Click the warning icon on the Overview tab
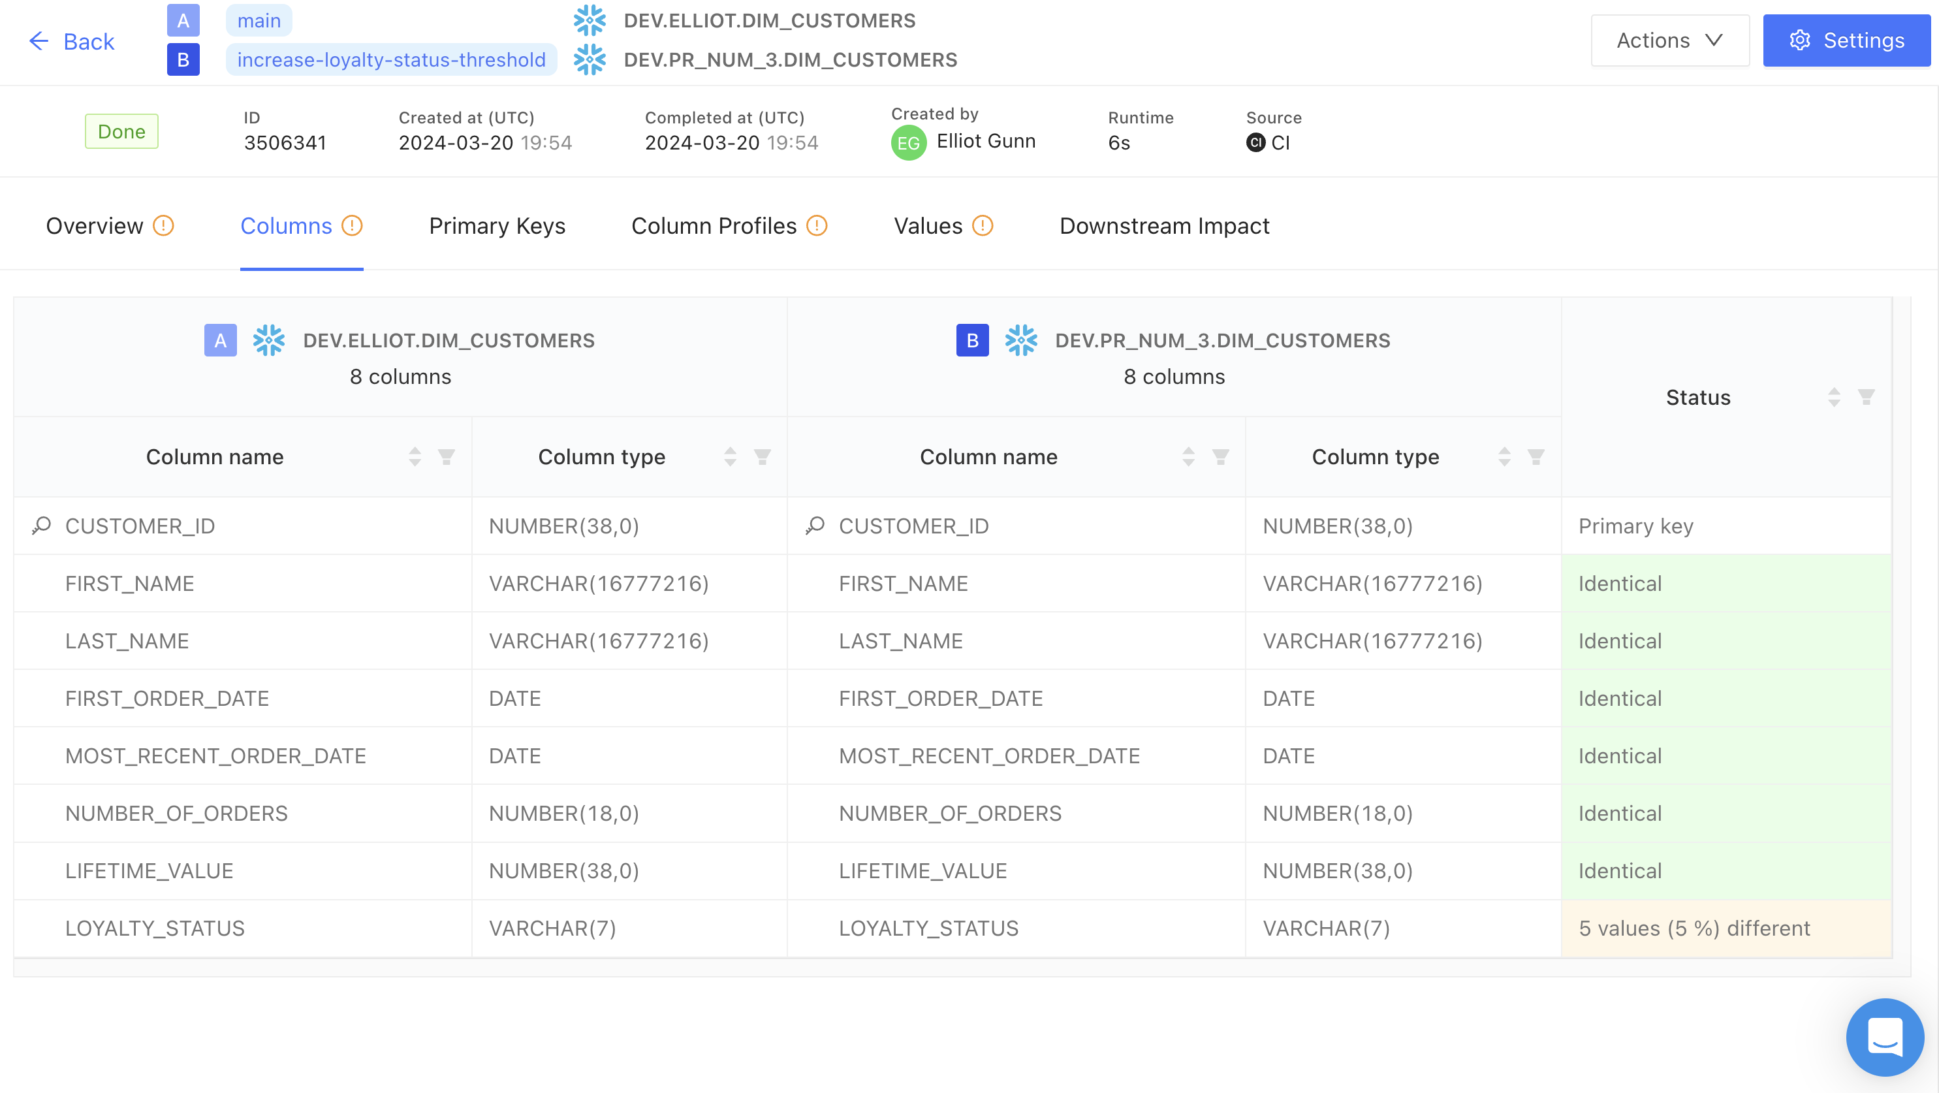 163,226
